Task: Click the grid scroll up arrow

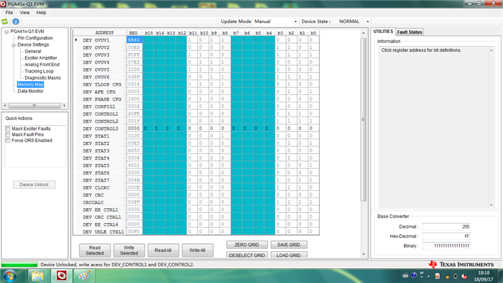Action: tap(364, 33)
